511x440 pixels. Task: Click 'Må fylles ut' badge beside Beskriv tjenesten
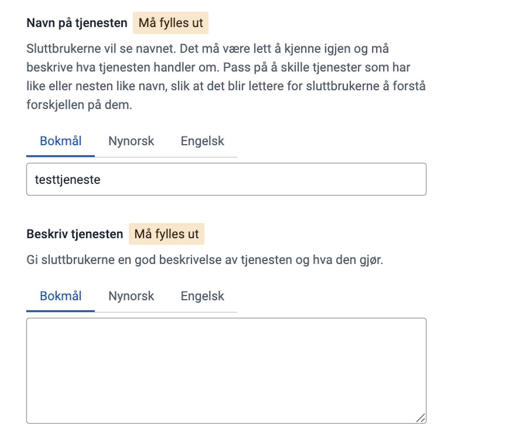[x=167, y=234]
